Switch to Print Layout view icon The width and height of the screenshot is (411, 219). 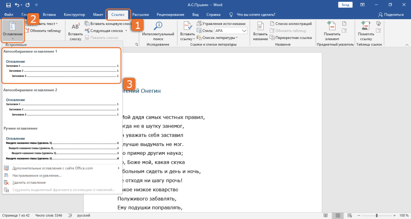click(338, 215)
